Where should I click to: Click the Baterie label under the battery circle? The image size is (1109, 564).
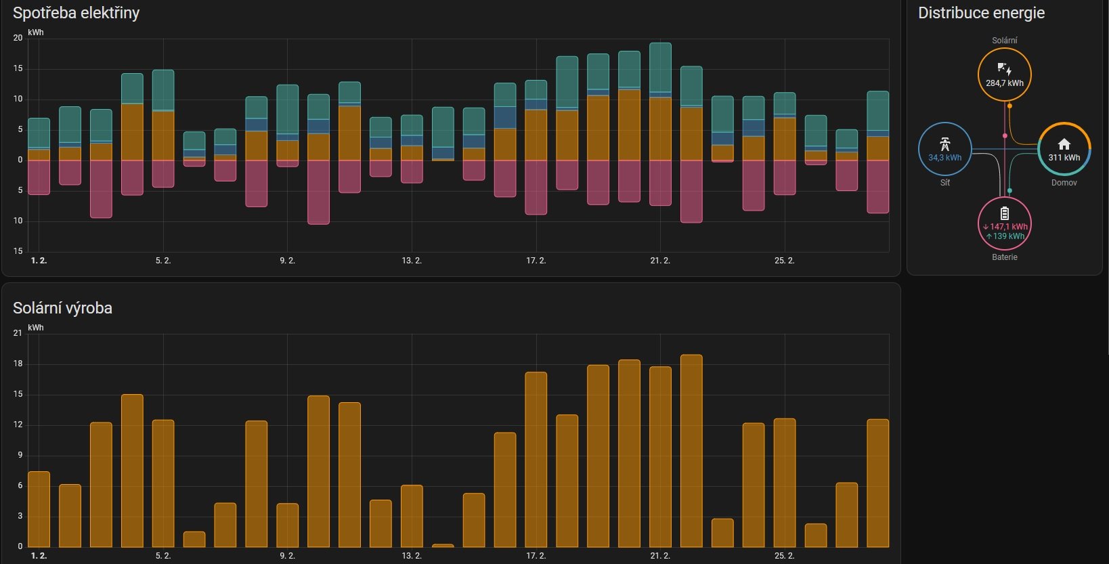coord(1004,257)
